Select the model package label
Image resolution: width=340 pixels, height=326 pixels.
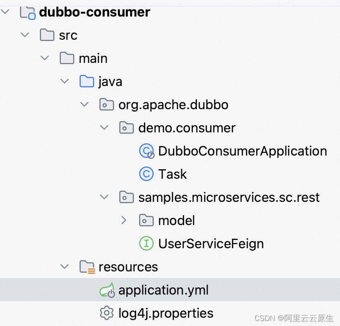(177, 221)
